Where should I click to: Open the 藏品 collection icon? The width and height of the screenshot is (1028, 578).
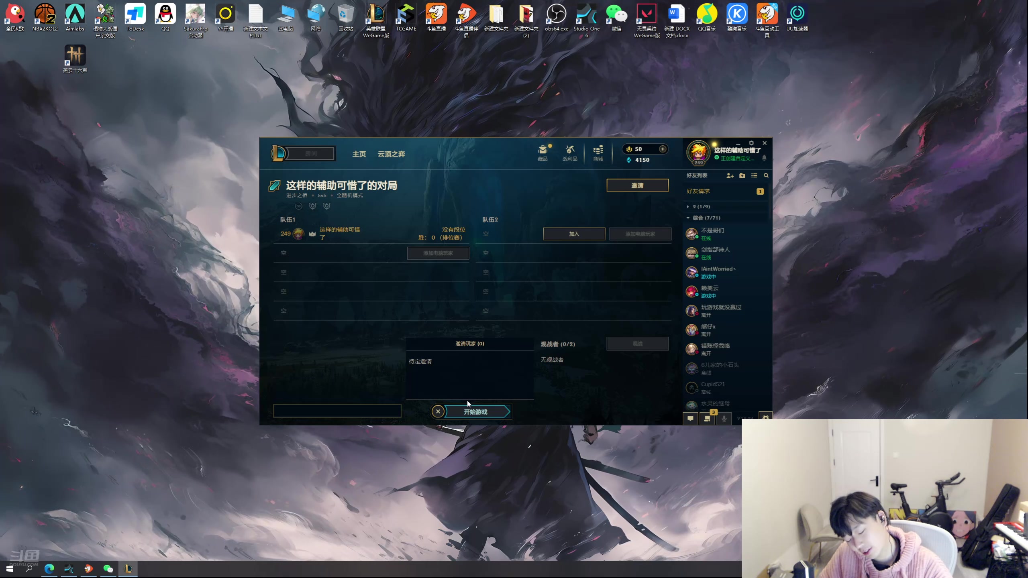[543, 153]
